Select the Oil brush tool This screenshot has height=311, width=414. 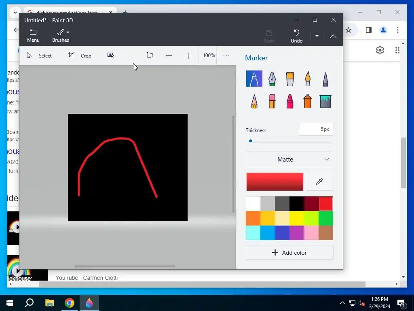290,79
